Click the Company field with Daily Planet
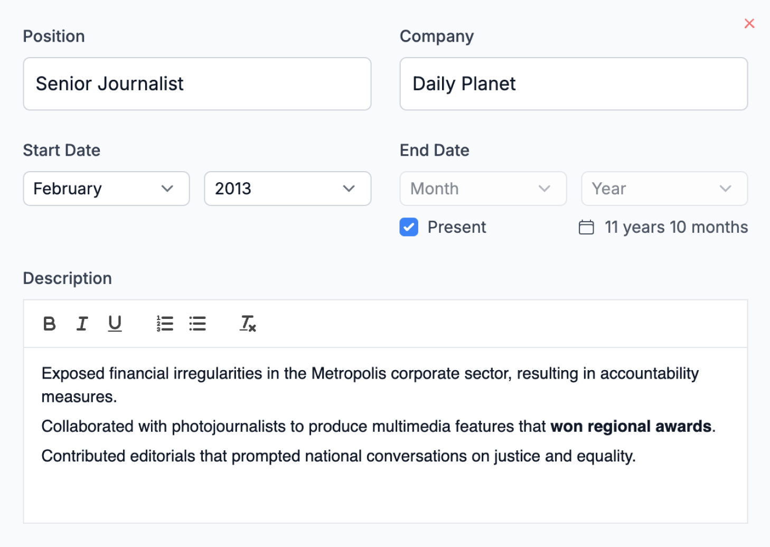770x547 pixels. pyautogui.click(x=574, y=84)
